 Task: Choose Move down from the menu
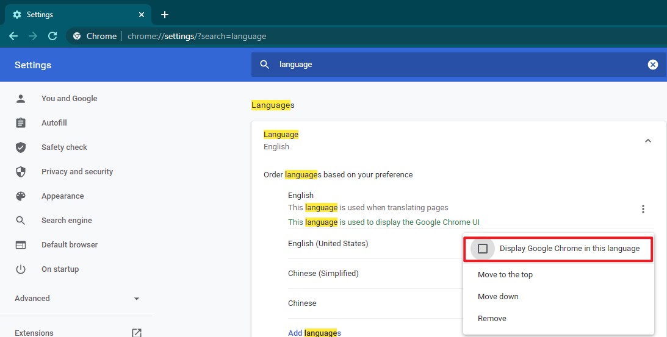point(498,297)
